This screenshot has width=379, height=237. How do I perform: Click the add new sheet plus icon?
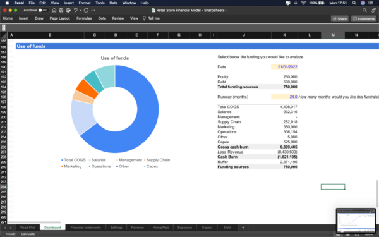point(243,228)
